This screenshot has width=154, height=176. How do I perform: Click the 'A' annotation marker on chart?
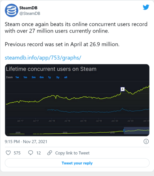click(x=123, y=89)
